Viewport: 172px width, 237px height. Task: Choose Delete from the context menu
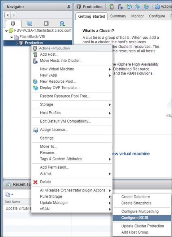pos(72,182)
